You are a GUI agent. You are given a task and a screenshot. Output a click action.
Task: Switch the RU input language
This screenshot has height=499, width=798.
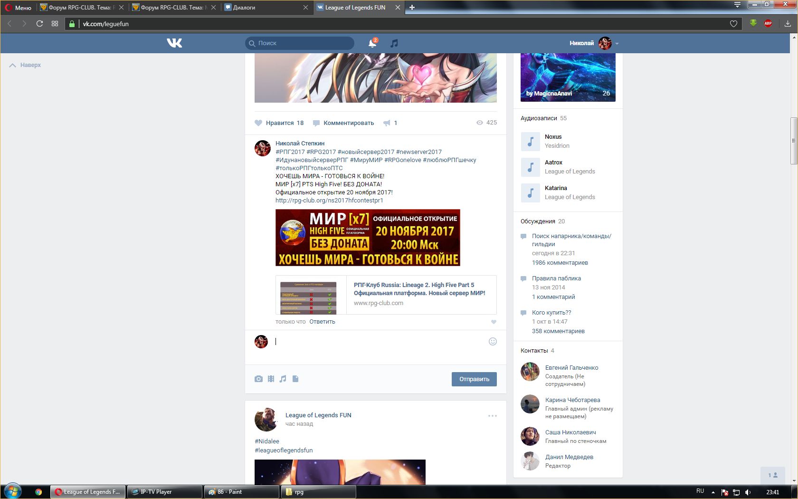tap(700, 491)
